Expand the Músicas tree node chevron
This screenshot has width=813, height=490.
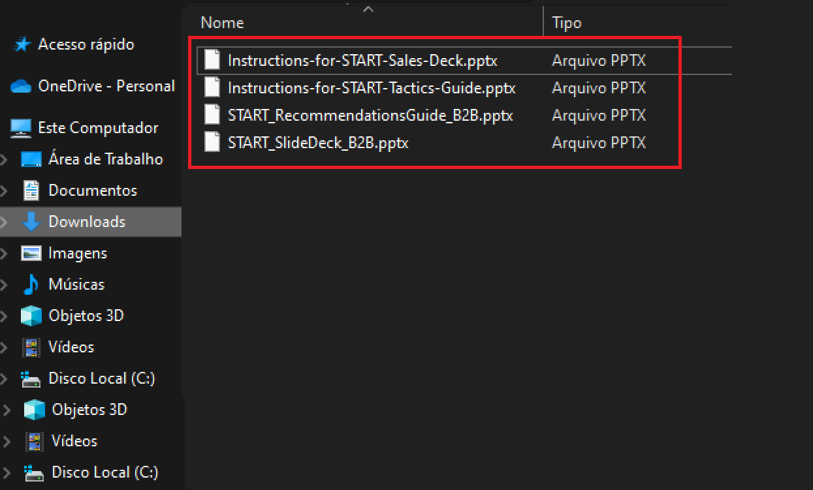coord(5,284)
